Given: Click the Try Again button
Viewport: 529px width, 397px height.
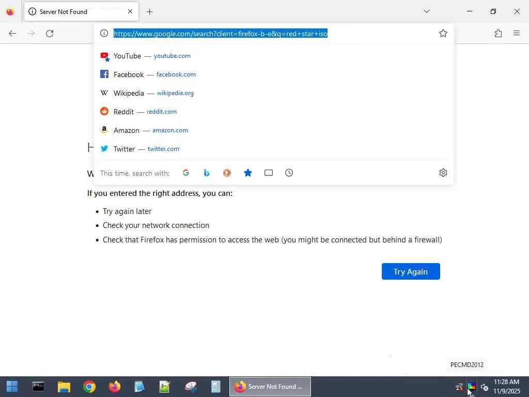Looking at the screenshot, I should (411, 271).
